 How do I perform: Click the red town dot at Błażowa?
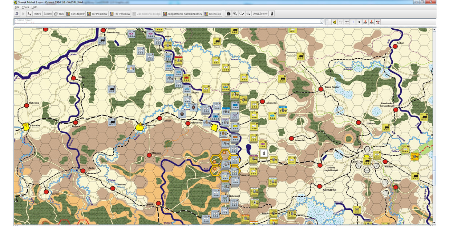point(149,155)
